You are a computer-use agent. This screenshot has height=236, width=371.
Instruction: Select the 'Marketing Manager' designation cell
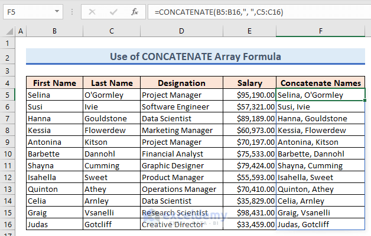coord(181,130)
